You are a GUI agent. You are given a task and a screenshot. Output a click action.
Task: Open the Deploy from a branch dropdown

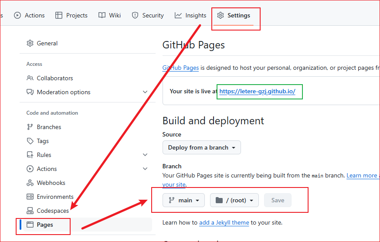tap(201, 147)
